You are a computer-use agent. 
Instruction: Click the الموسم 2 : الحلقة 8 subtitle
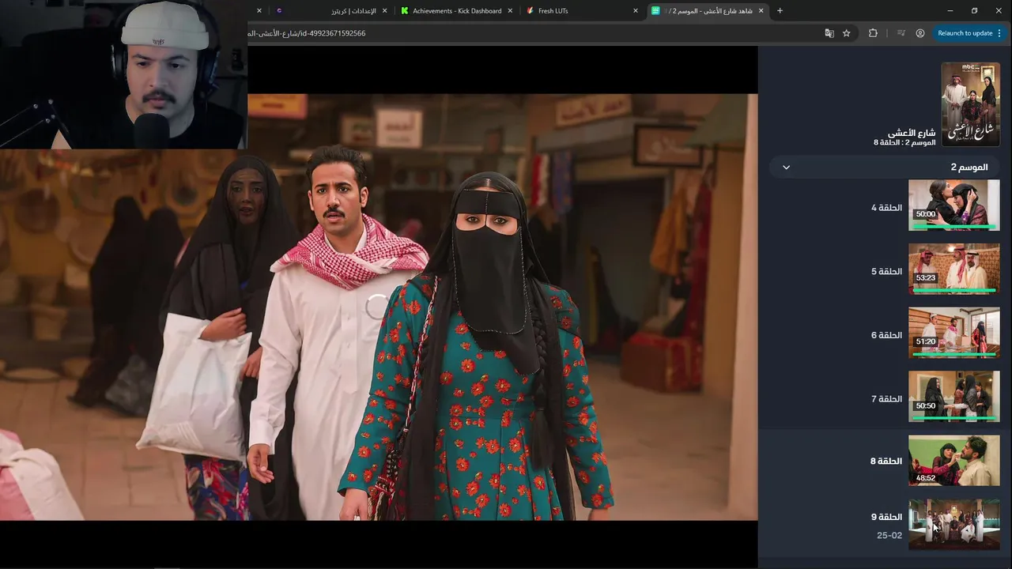point(904,142)
